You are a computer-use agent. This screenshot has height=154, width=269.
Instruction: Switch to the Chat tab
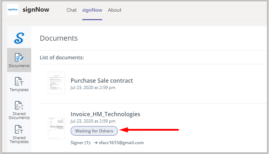[72, 10]
